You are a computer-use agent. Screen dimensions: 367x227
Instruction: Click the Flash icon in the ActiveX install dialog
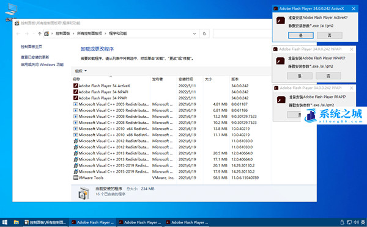point(281,21)
